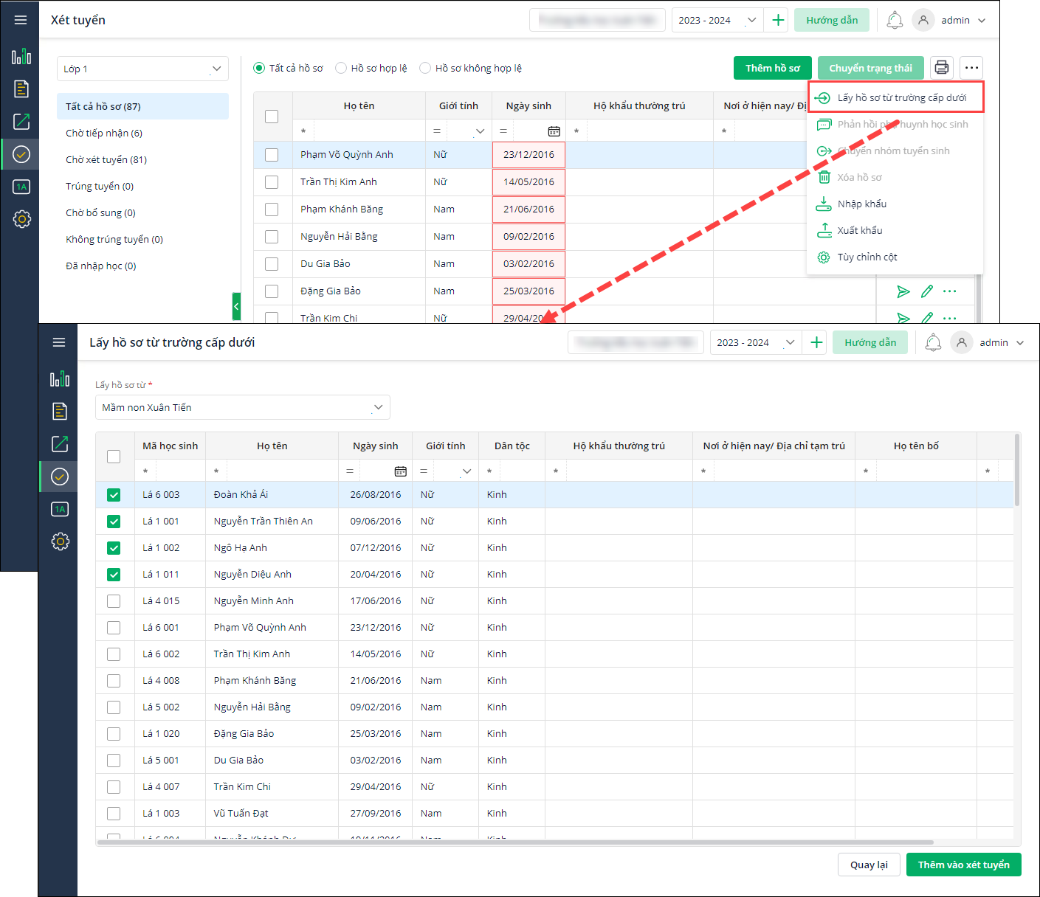Image resolution: width=1040 pixels, height=897 pixels.
Task: Click the green plus beside 2023 - 2024
Action: [778, 20]
